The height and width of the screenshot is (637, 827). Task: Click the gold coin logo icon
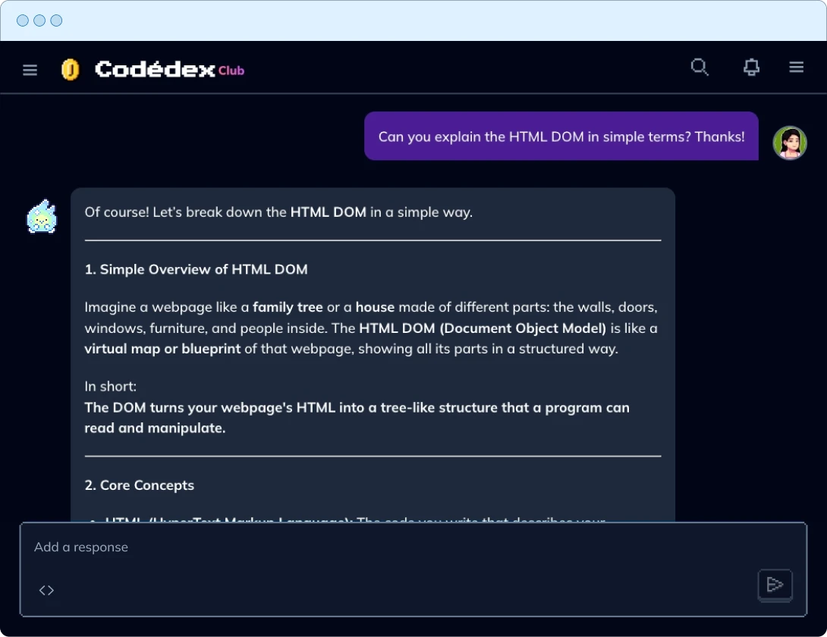(x=70, y=70)
